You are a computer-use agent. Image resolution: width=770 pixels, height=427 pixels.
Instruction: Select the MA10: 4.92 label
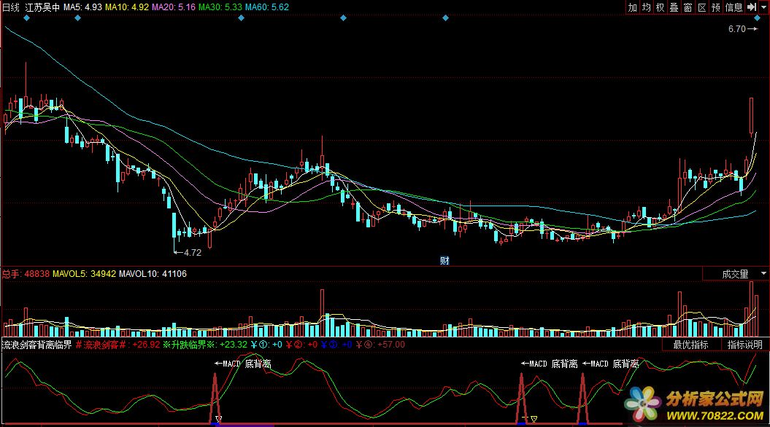click(127, 7)
